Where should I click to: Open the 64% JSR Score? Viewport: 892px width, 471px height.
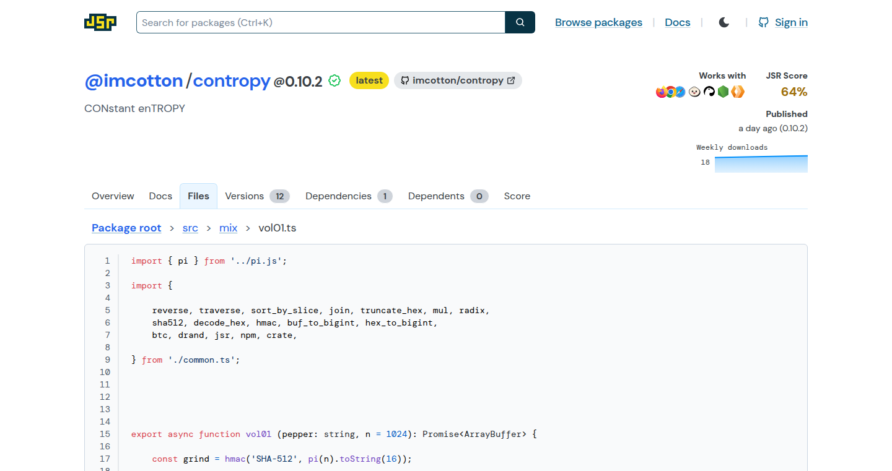click(794, 92)
